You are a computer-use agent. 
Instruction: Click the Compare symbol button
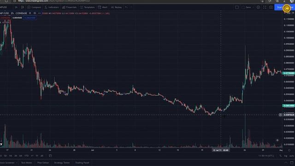coord(34,7)
